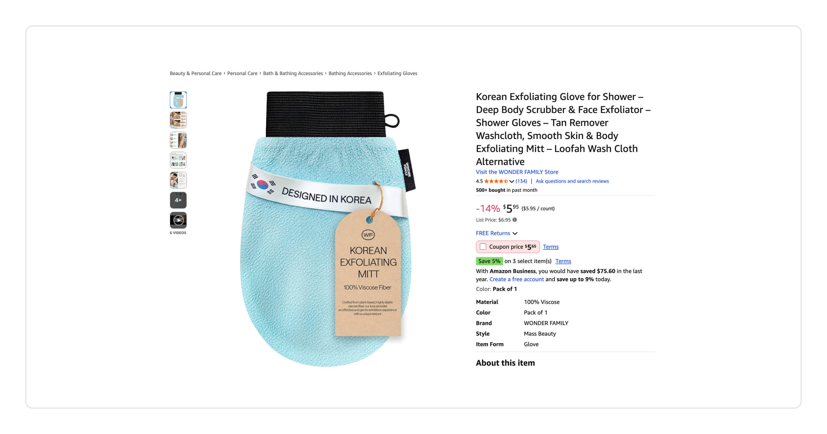Image resolution: width=827 pixels, height=434 pixels.
Task: Open the 134 reviews count link
Action: [x=521, y=181]
